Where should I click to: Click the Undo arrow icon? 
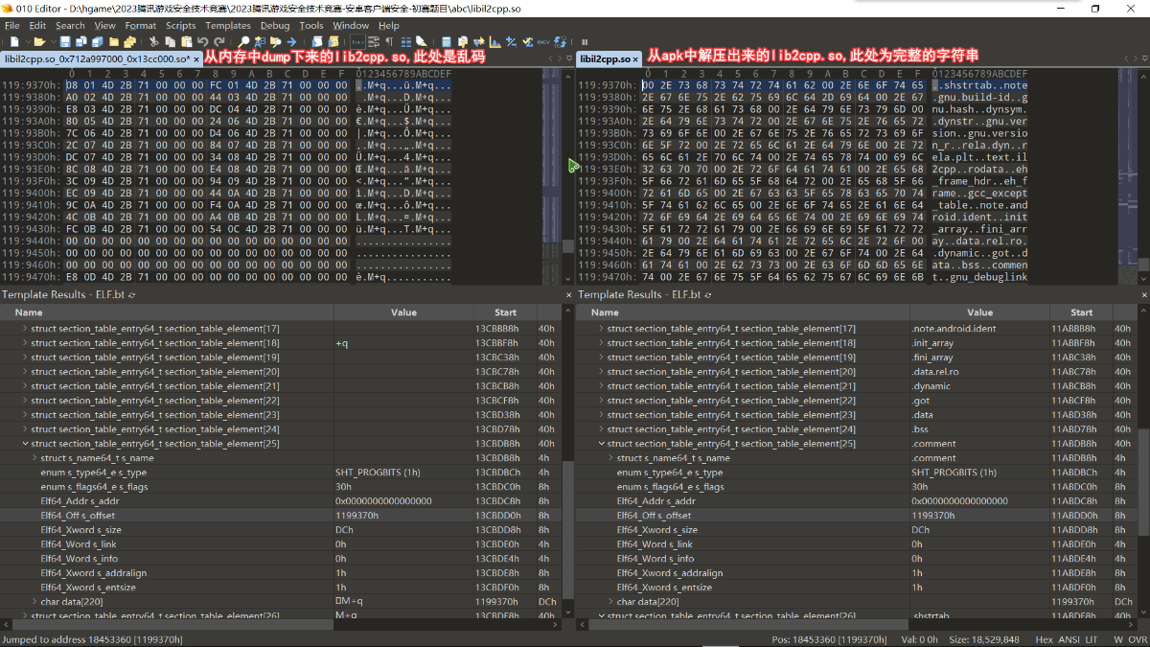[x=202, y=42]
